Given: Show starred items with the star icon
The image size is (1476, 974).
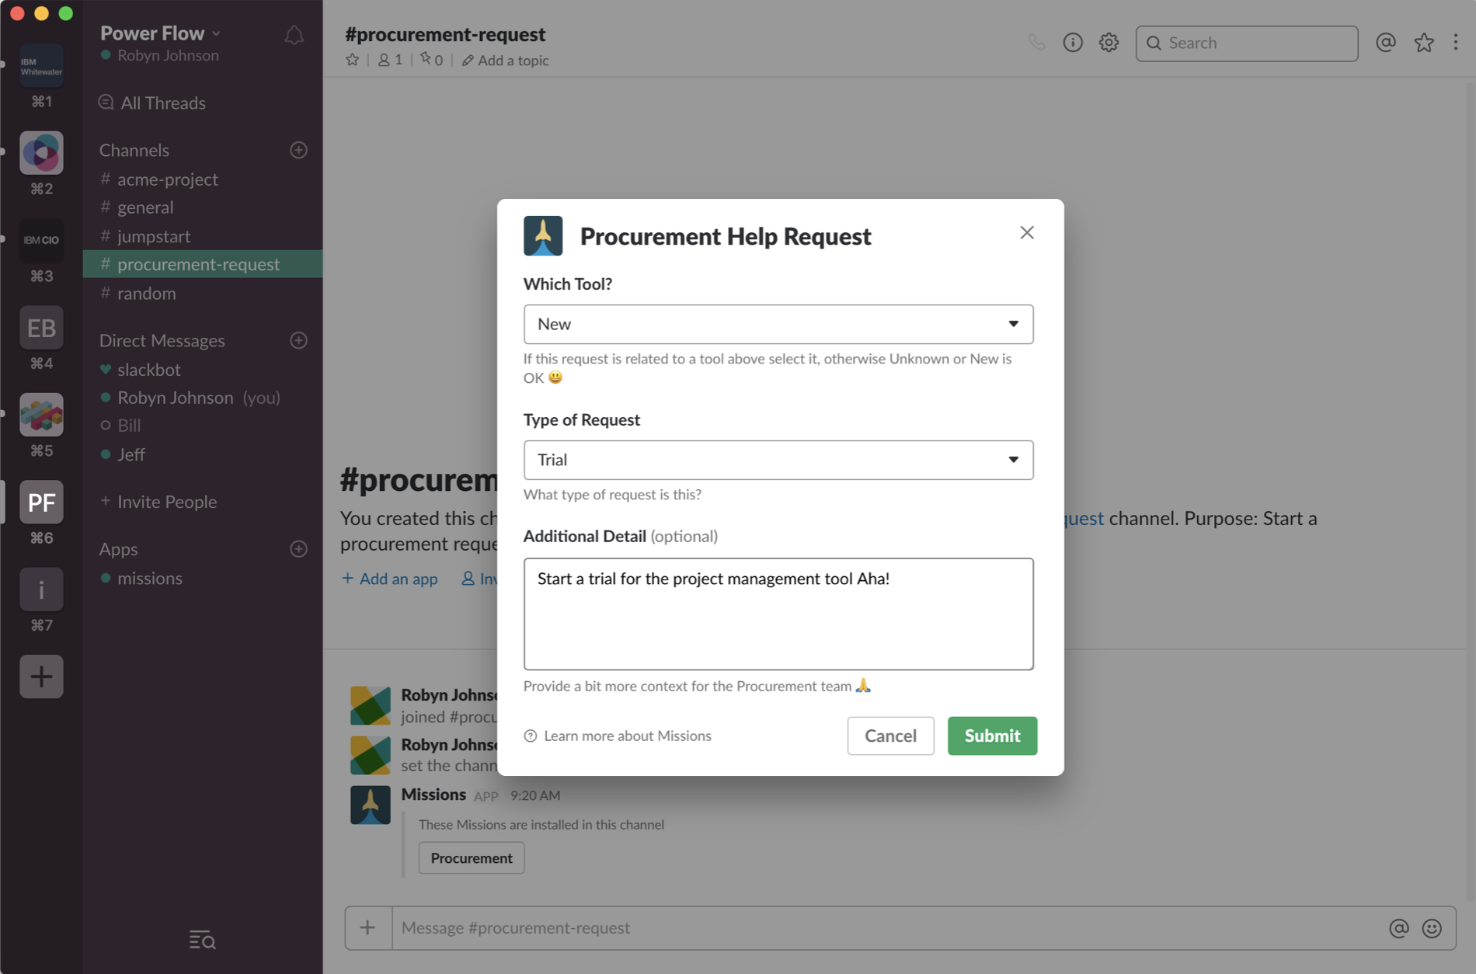Looking at the screenshot, I should click(x=1424, y=43).
